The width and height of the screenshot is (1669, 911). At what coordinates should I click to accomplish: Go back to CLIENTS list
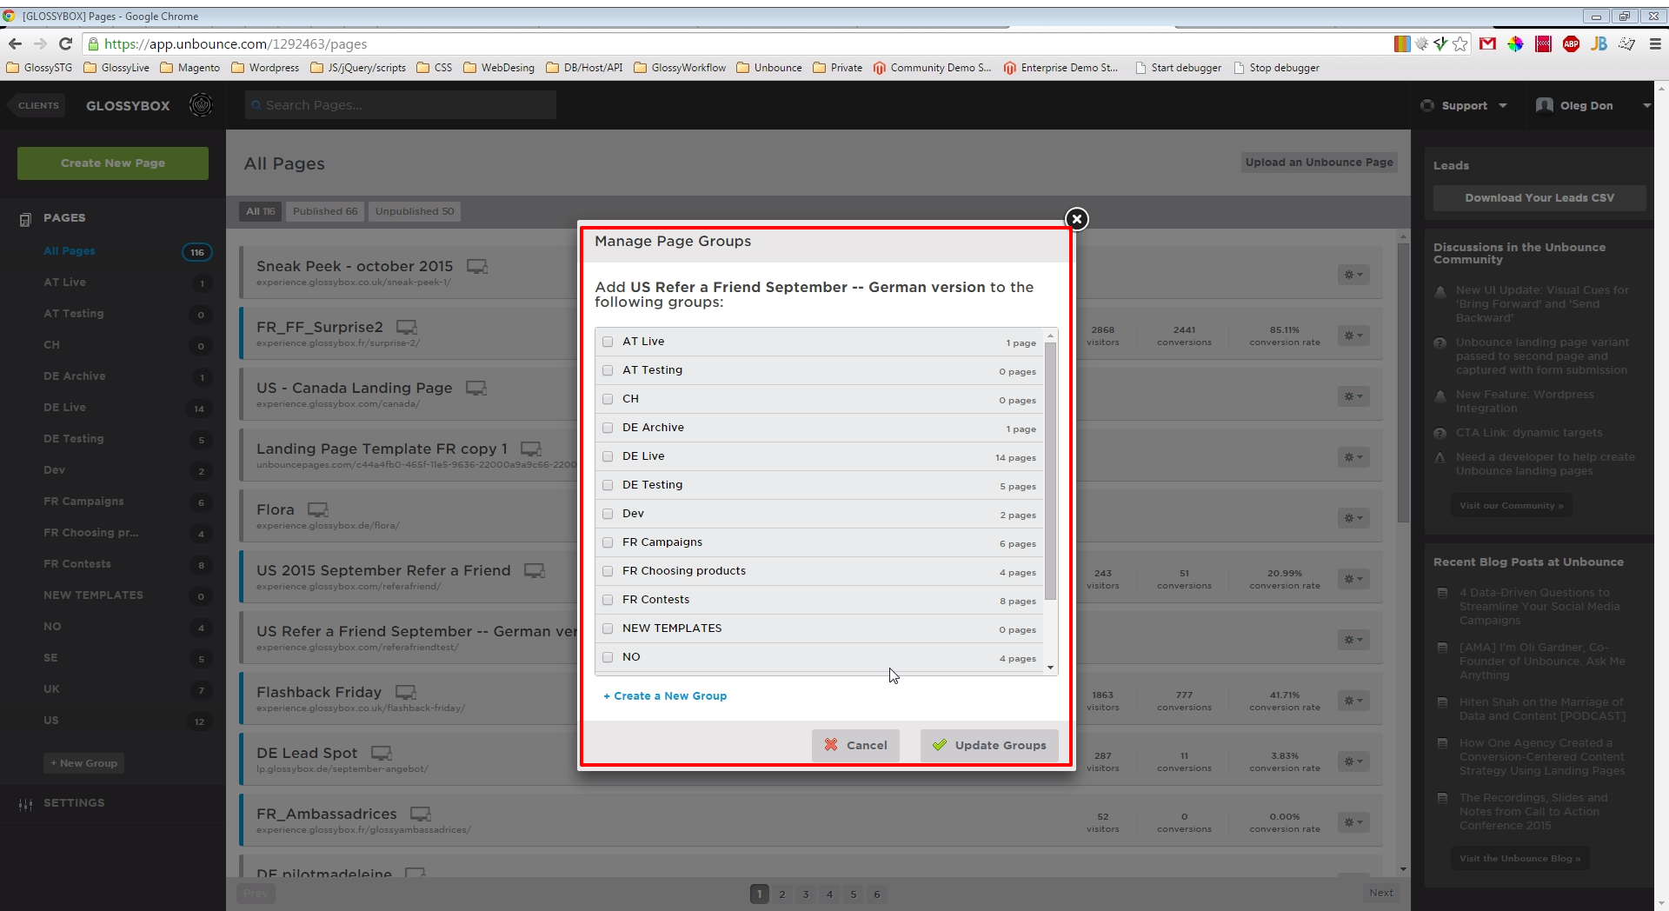tap(37, 106)
